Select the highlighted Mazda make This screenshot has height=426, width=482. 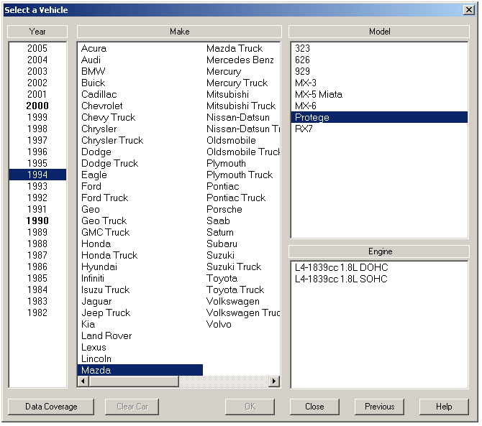click(140, 370)
